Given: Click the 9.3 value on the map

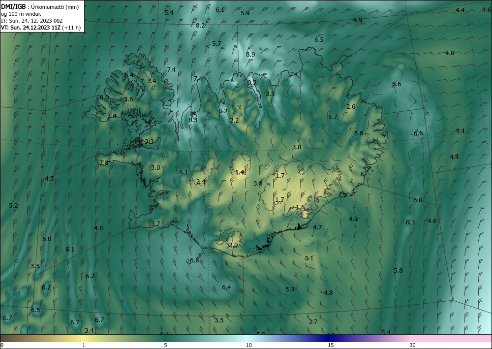Looking at the screenshot, I should pyautogui.click(x=252, y=82).
